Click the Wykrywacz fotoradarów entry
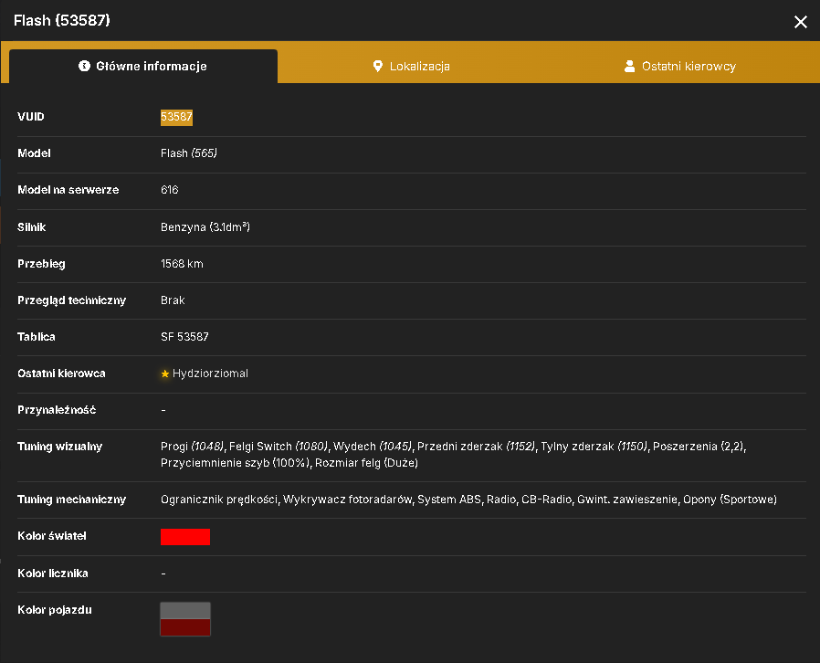Screen dimensions: 820x663 click(348, 500)
